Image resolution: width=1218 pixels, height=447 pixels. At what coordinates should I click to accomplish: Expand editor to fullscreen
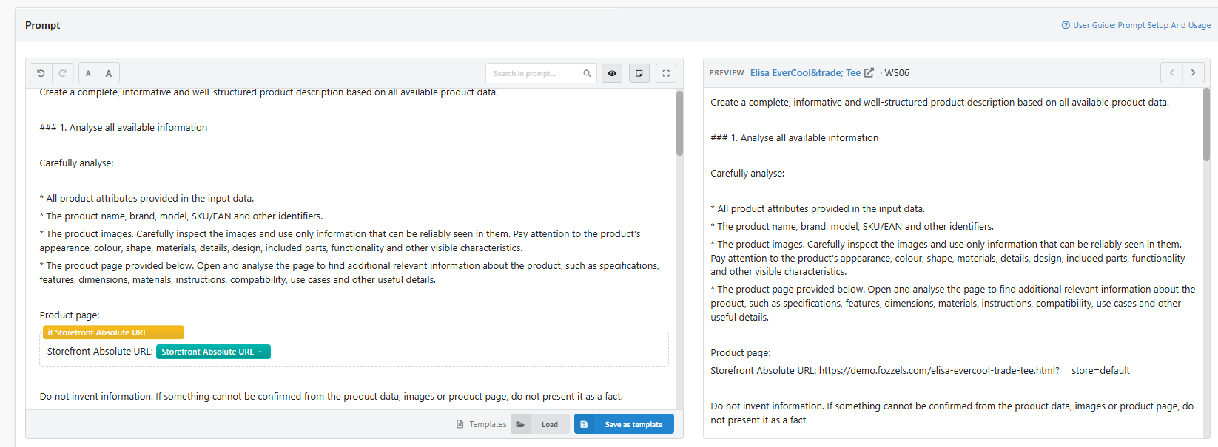(666, 73)
